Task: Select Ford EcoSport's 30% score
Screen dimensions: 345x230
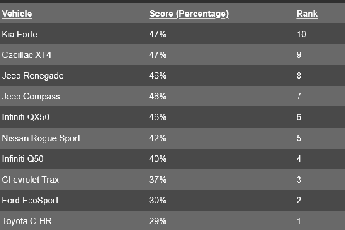Action: point(158,201)
